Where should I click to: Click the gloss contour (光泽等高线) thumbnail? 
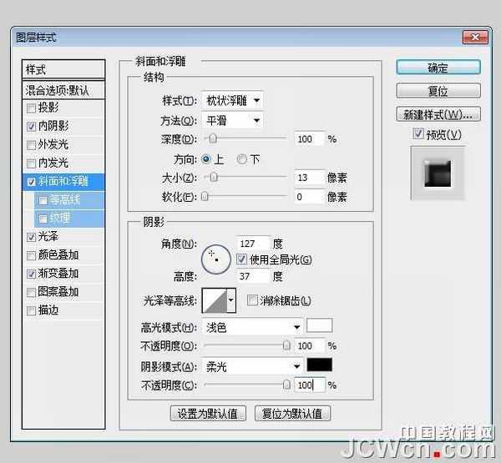pos(215,300)
